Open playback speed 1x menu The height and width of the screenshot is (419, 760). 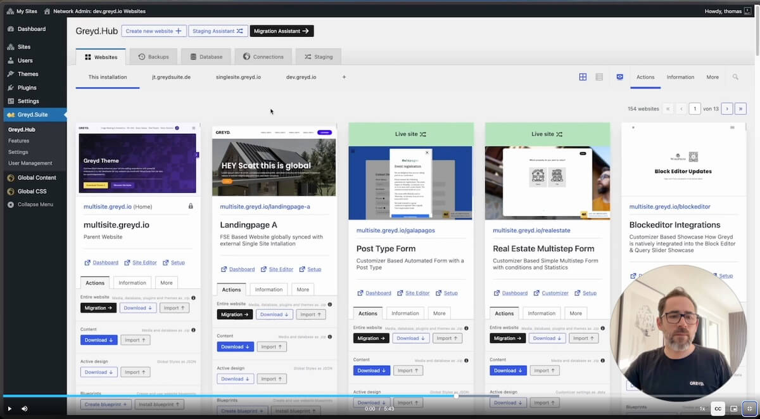(702, 409)
